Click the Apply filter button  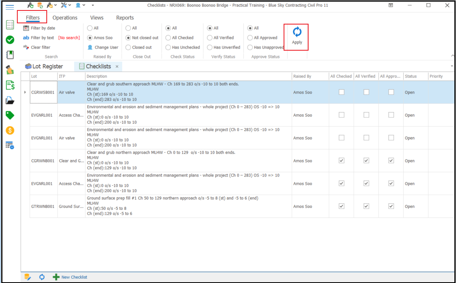[x=297, y=37]
